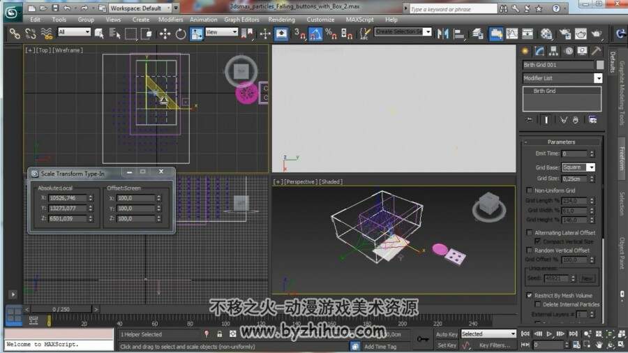Open the Rendering menu

tap(282, 20)
